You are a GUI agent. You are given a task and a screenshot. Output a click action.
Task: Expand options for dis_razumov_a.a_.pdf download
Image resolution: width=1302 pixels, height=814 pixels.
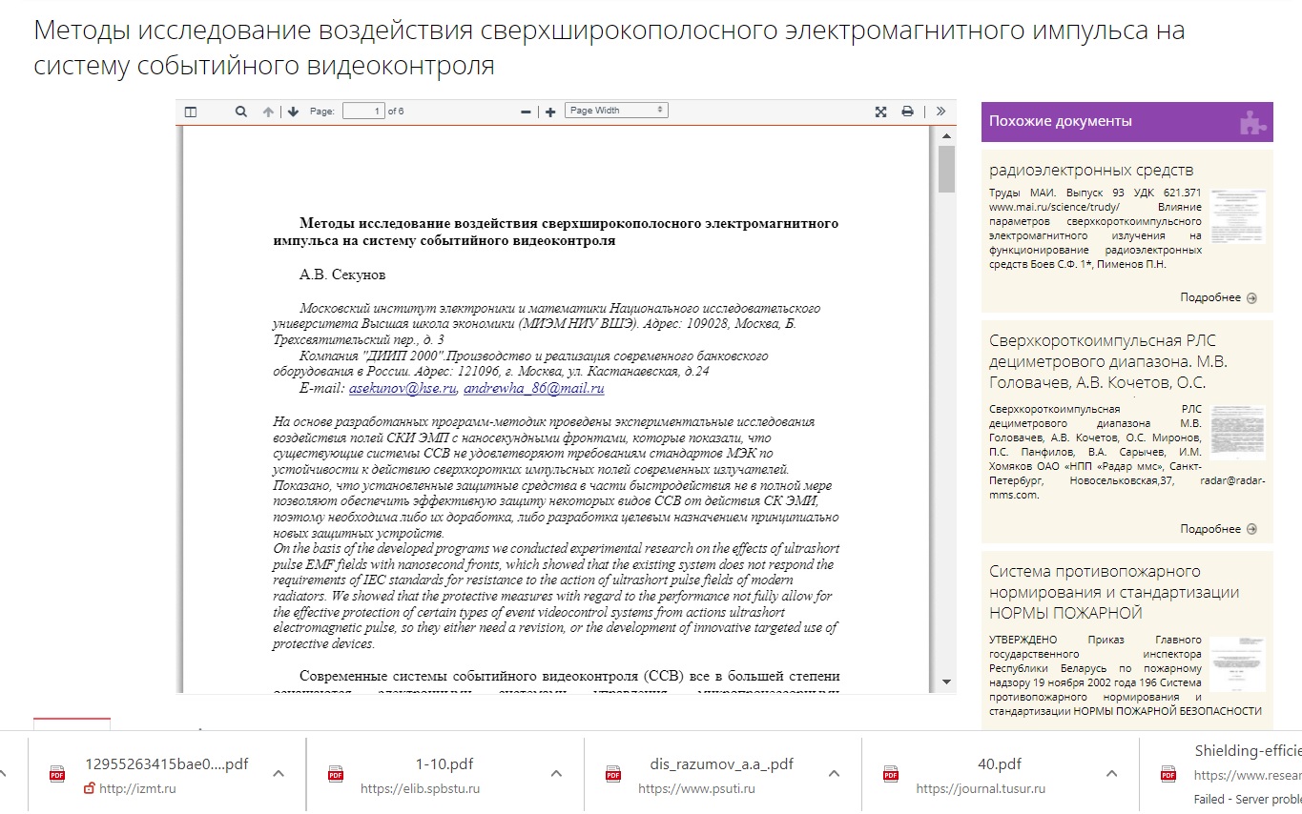[x=835, y=774]
